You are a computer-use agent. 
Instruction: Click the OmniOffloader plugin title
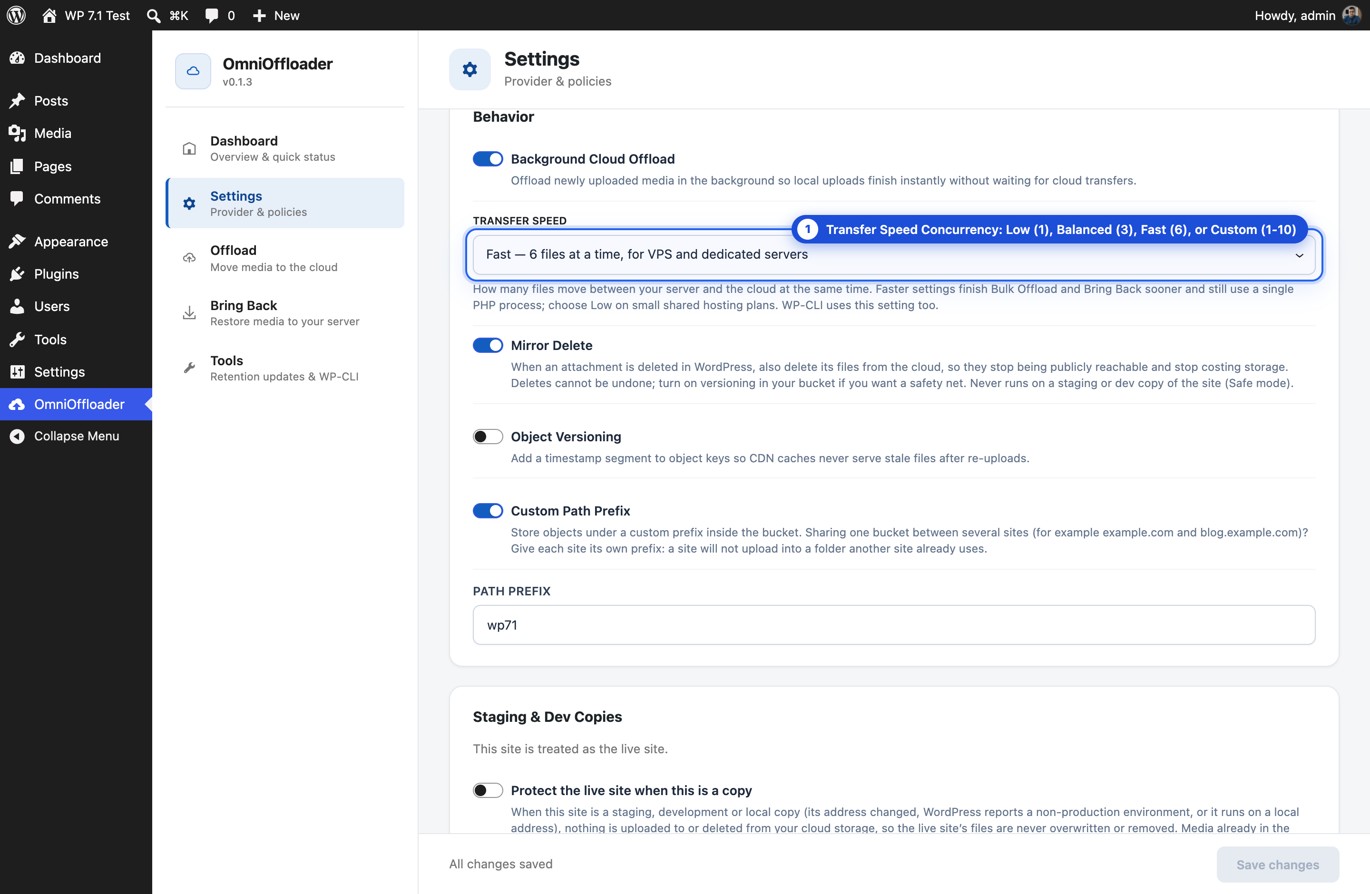[x=277, y=63]
